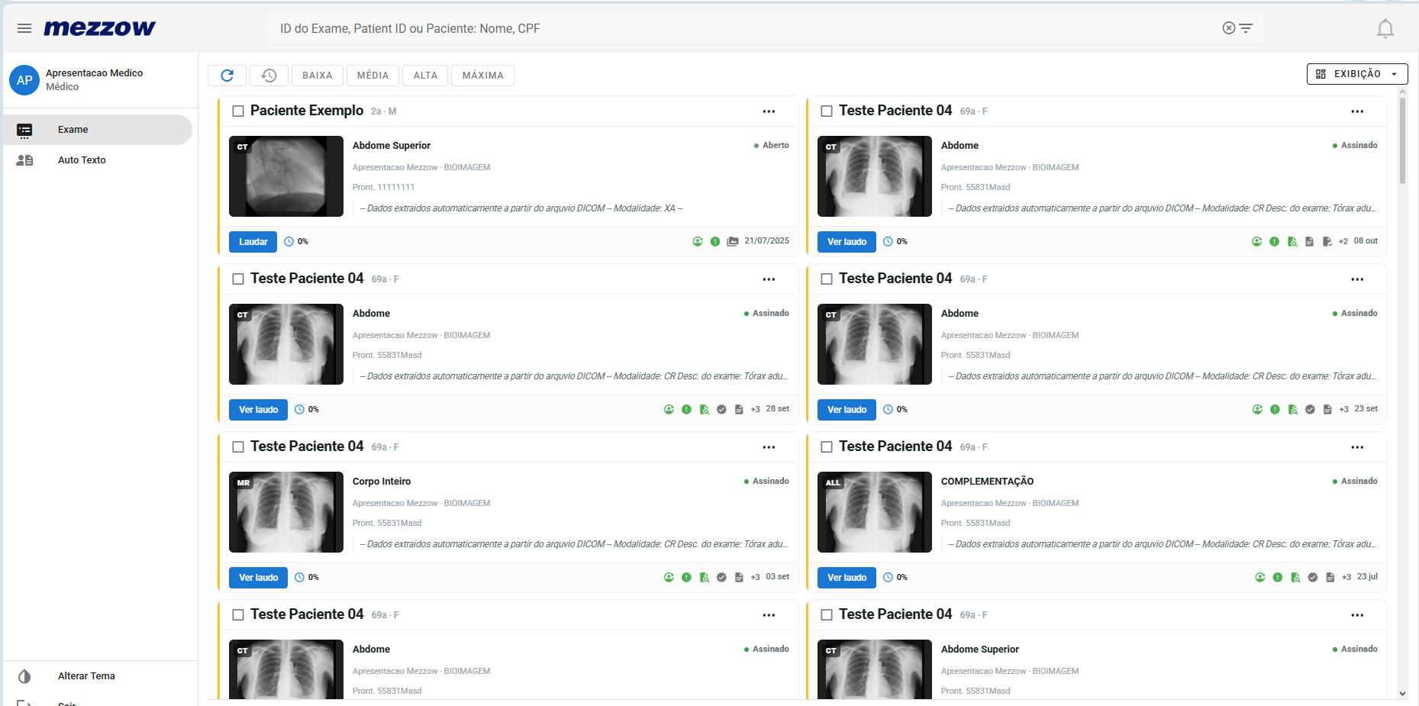
Task: Check the Paciente Exemplo checkbox
Action: [x=238, y=111]
